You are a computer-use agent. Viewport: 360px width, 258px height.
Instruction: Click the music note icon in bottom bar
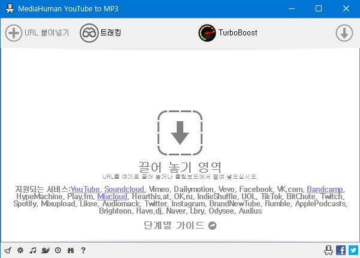(x=33, y=250)
